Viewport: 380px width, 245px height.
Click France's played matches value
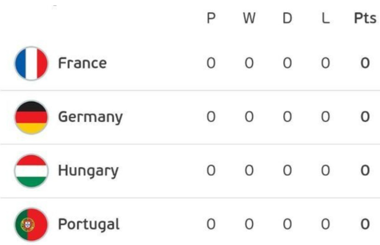point(211,64)
